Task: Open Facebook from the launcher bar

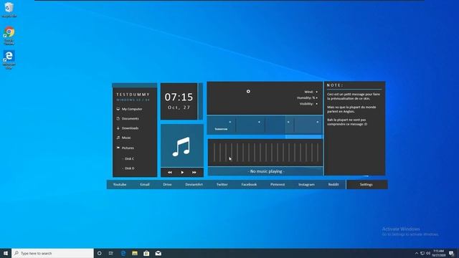Action: 249,185
